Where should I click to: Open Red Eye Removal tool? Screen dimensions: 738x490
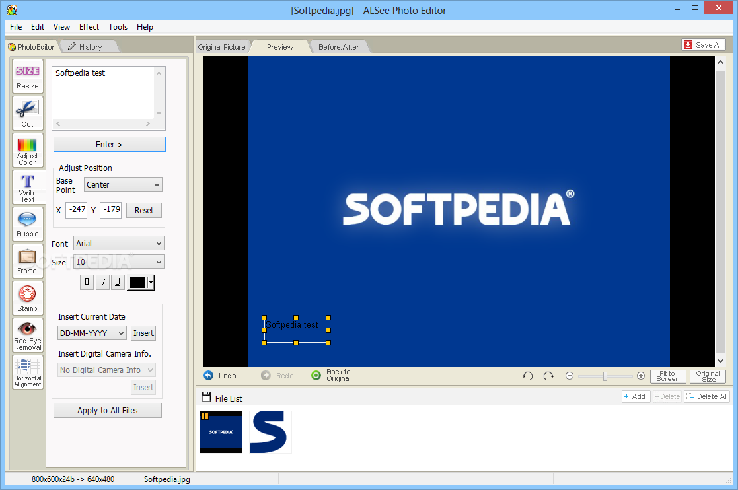coord(28,335)
